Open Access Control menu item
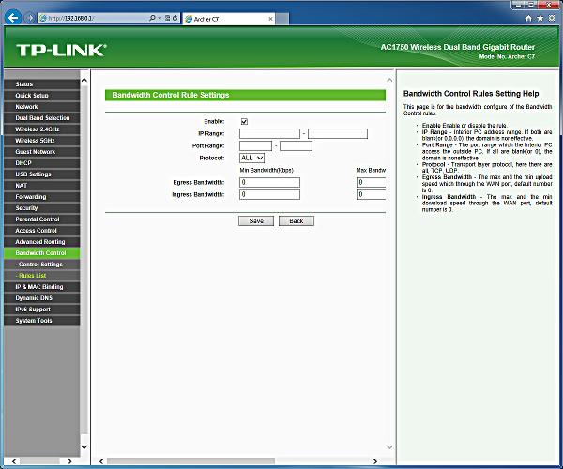The height and width of the screenshot is (469, 563). tap(42, 231)
